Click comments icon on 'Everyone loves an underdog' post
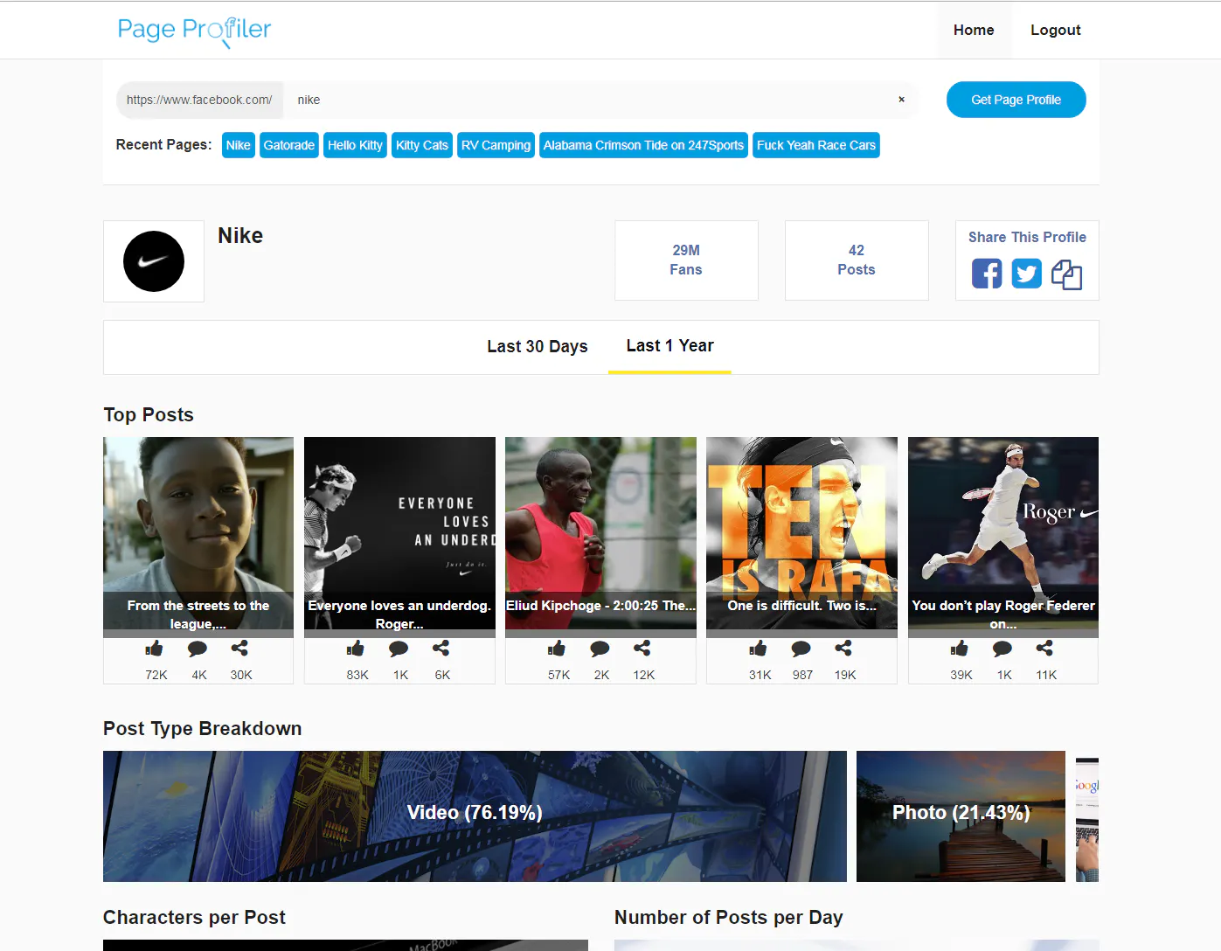 399,649
